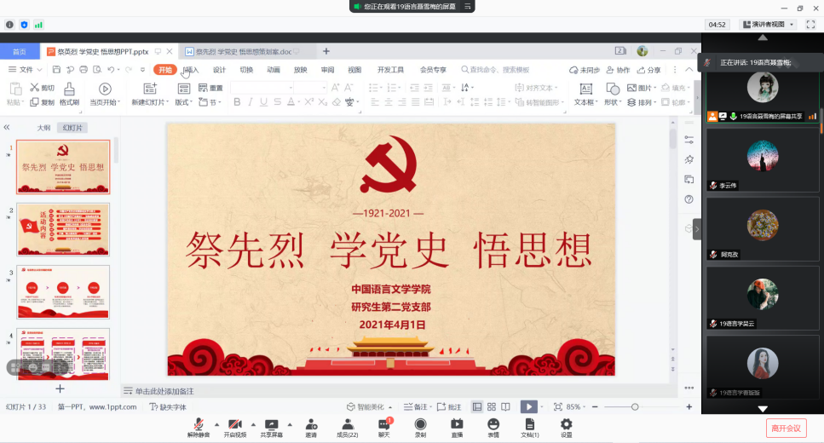The width and height of the screenshot is (824, 443).
Task: Open the speaker view (演讲者视图) dropdown
Action: click(769, 24)
